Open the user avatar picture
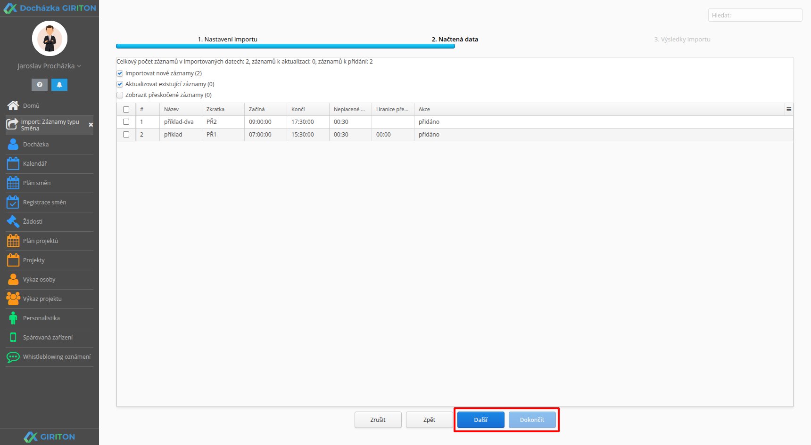 50,39
